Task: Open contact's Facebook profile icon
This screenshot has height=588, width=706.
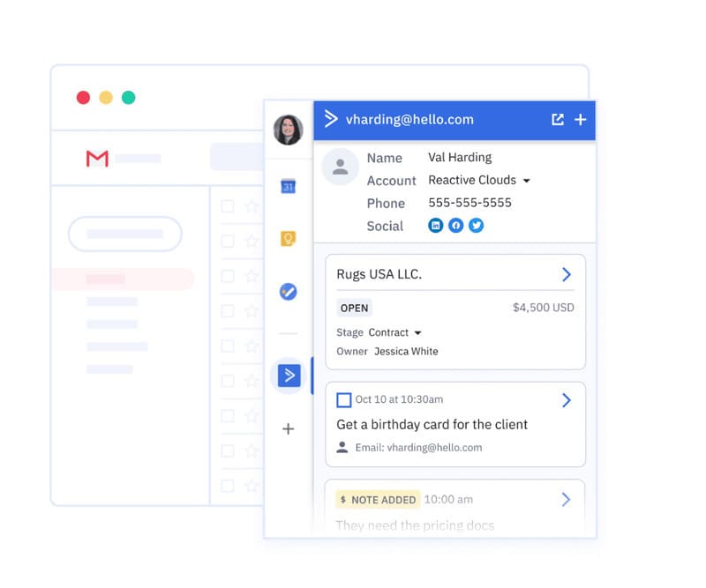Action: [x=455, y=226]
